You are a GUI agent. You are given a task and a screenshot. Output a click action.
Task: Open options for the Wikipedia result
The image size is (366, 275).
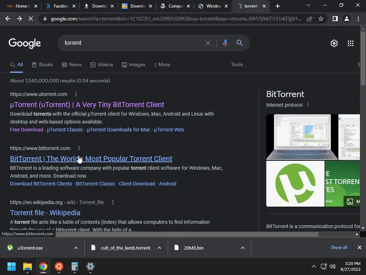[x=113, y=202]
